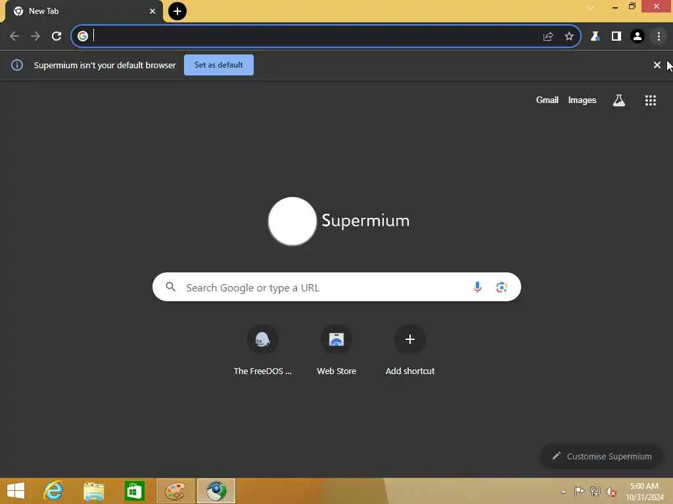This screenshot has width=673, height=504.
Task: Start voice search with microphone
Action: (477, 287)
